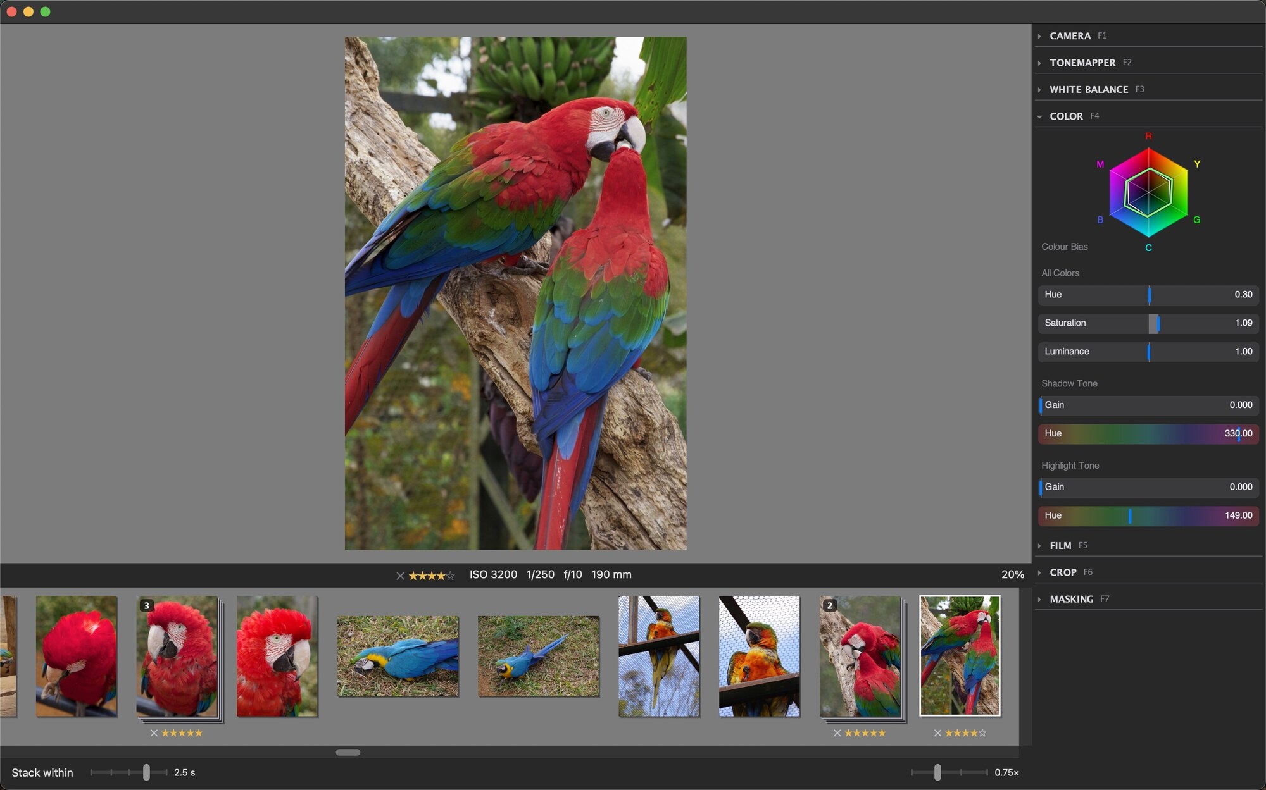Click the Colour Bias hexagon wheel
The image size is (1266, 790).
pos(1148,192)
